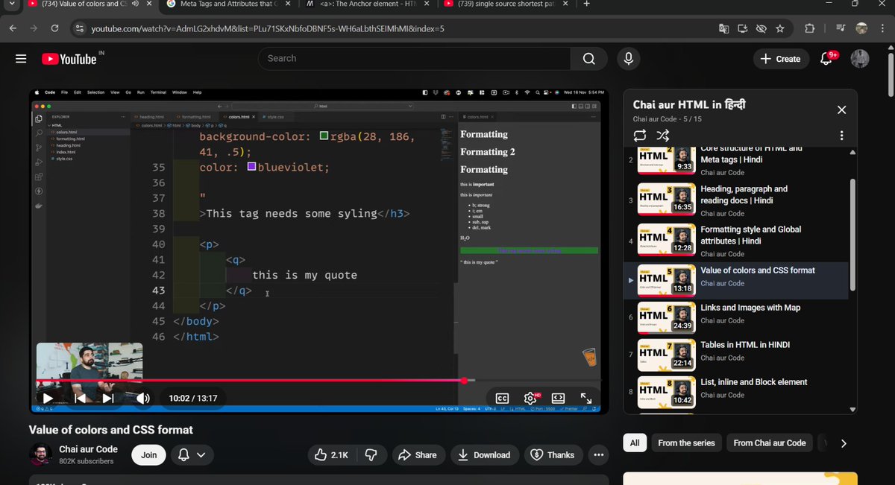Activate voice search with the microphone icon
Image resolution: width=895 pixels, height=485 pixels.
coord(628,58)
